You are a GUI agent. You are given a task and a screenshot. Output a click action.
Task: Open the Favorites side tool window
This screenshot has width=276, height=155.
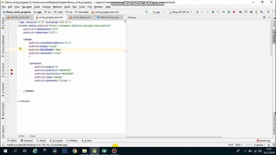3,90
